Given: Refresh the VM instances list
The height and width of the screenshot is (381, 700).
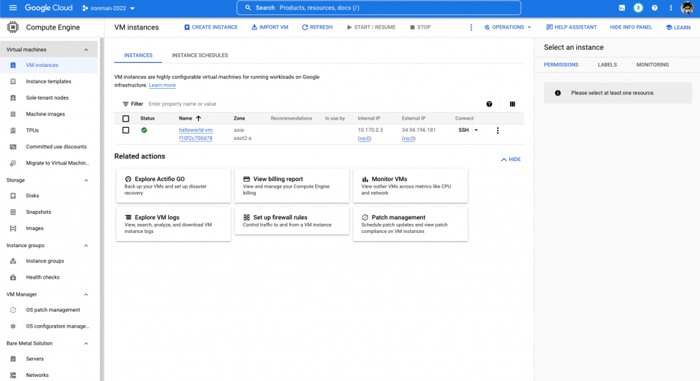Looking at the screenshot, I should (317, 27).
